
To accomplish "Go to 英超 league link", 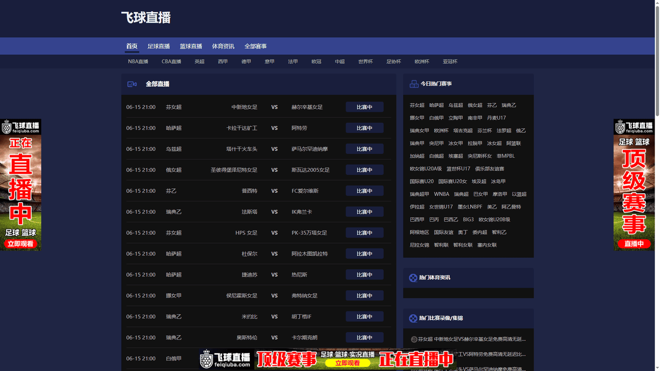I will [x=199, y=61].
